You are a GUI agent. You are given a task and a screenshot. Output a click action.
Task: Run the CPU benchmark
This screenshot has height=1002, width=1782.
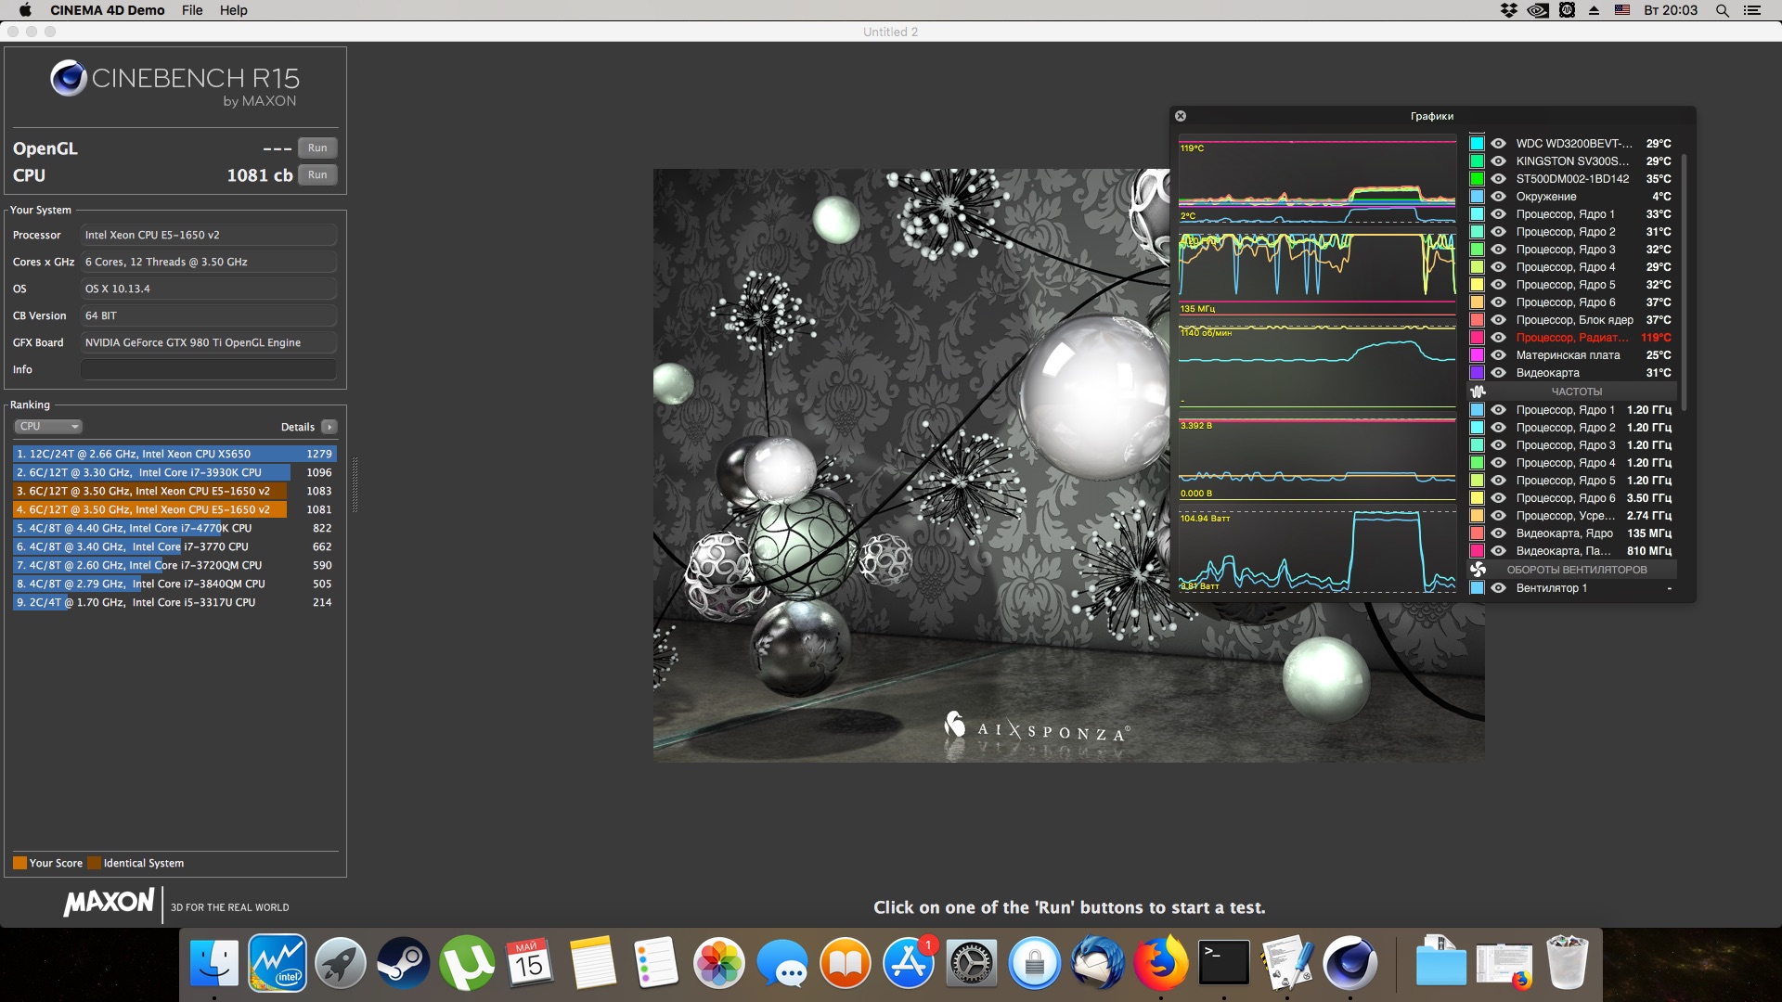(317, 175)
